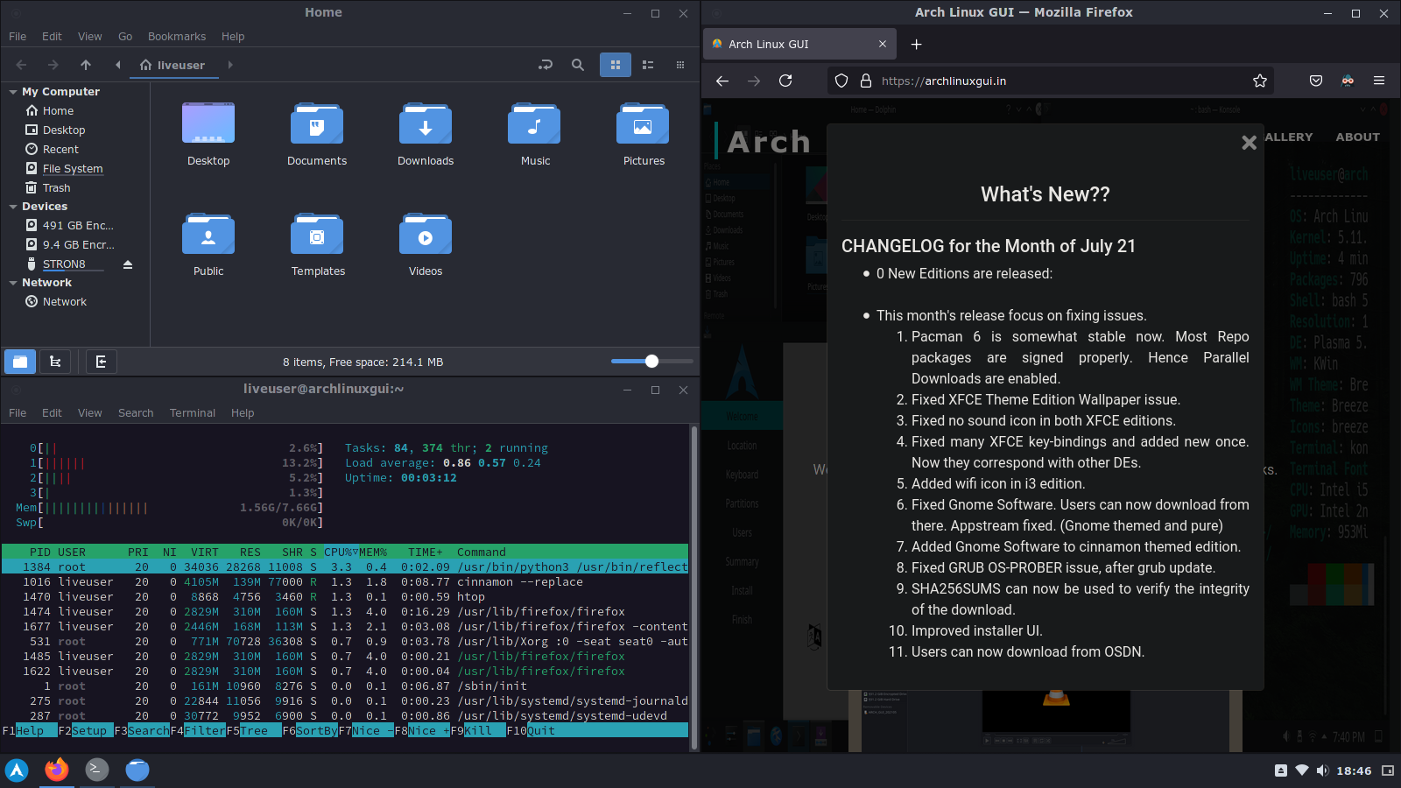Open the Desktop folder icon
This screenshot has width=1401, height=788.
tap(208, 134)
